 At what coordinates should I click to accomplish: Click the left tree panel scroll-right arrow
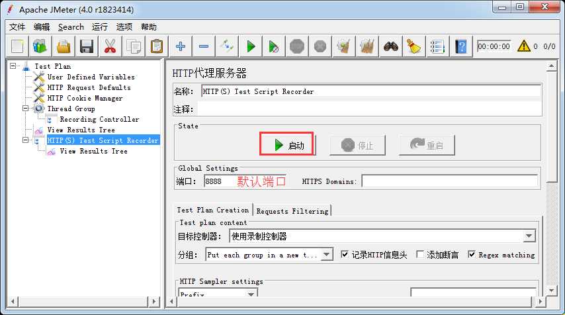pos(154,301)
